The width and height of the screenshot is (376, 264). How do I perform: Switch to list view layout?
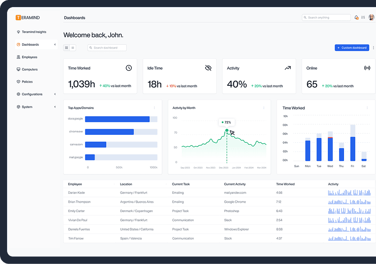pyautogui.click(x=73, y=48)
